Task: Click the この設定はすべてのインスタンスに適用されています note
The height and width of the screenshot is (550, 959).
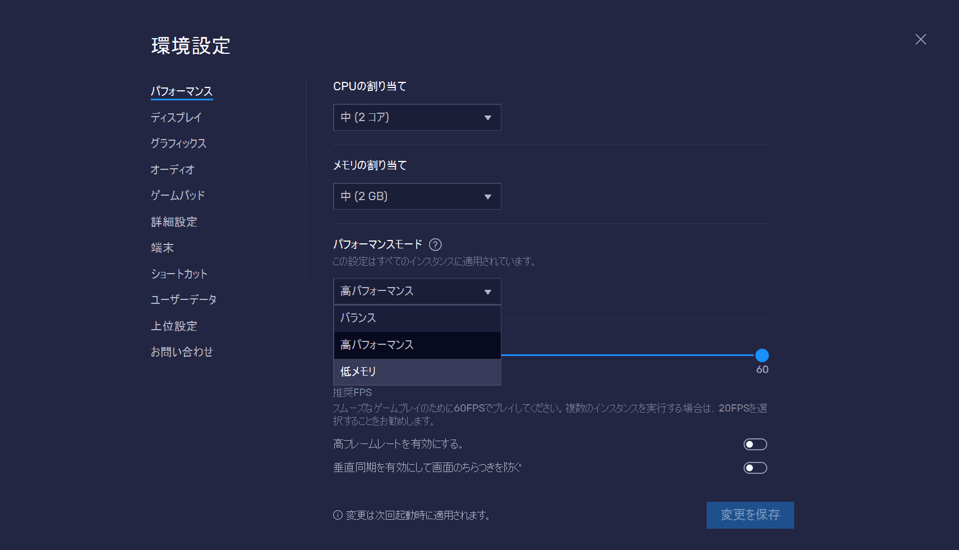Action: [434, 261]
